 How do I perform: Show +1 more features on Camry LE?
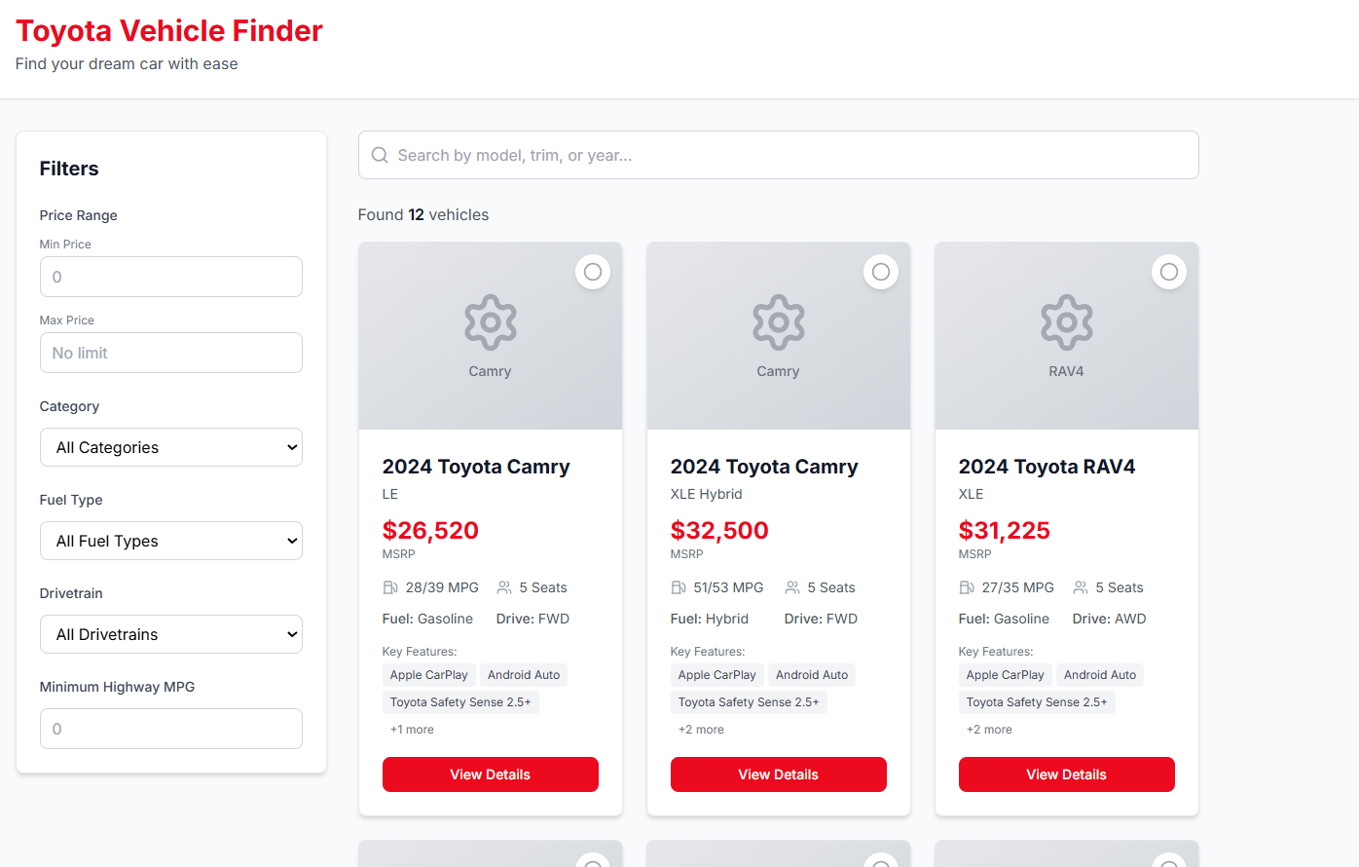click(x=412, y=730)
